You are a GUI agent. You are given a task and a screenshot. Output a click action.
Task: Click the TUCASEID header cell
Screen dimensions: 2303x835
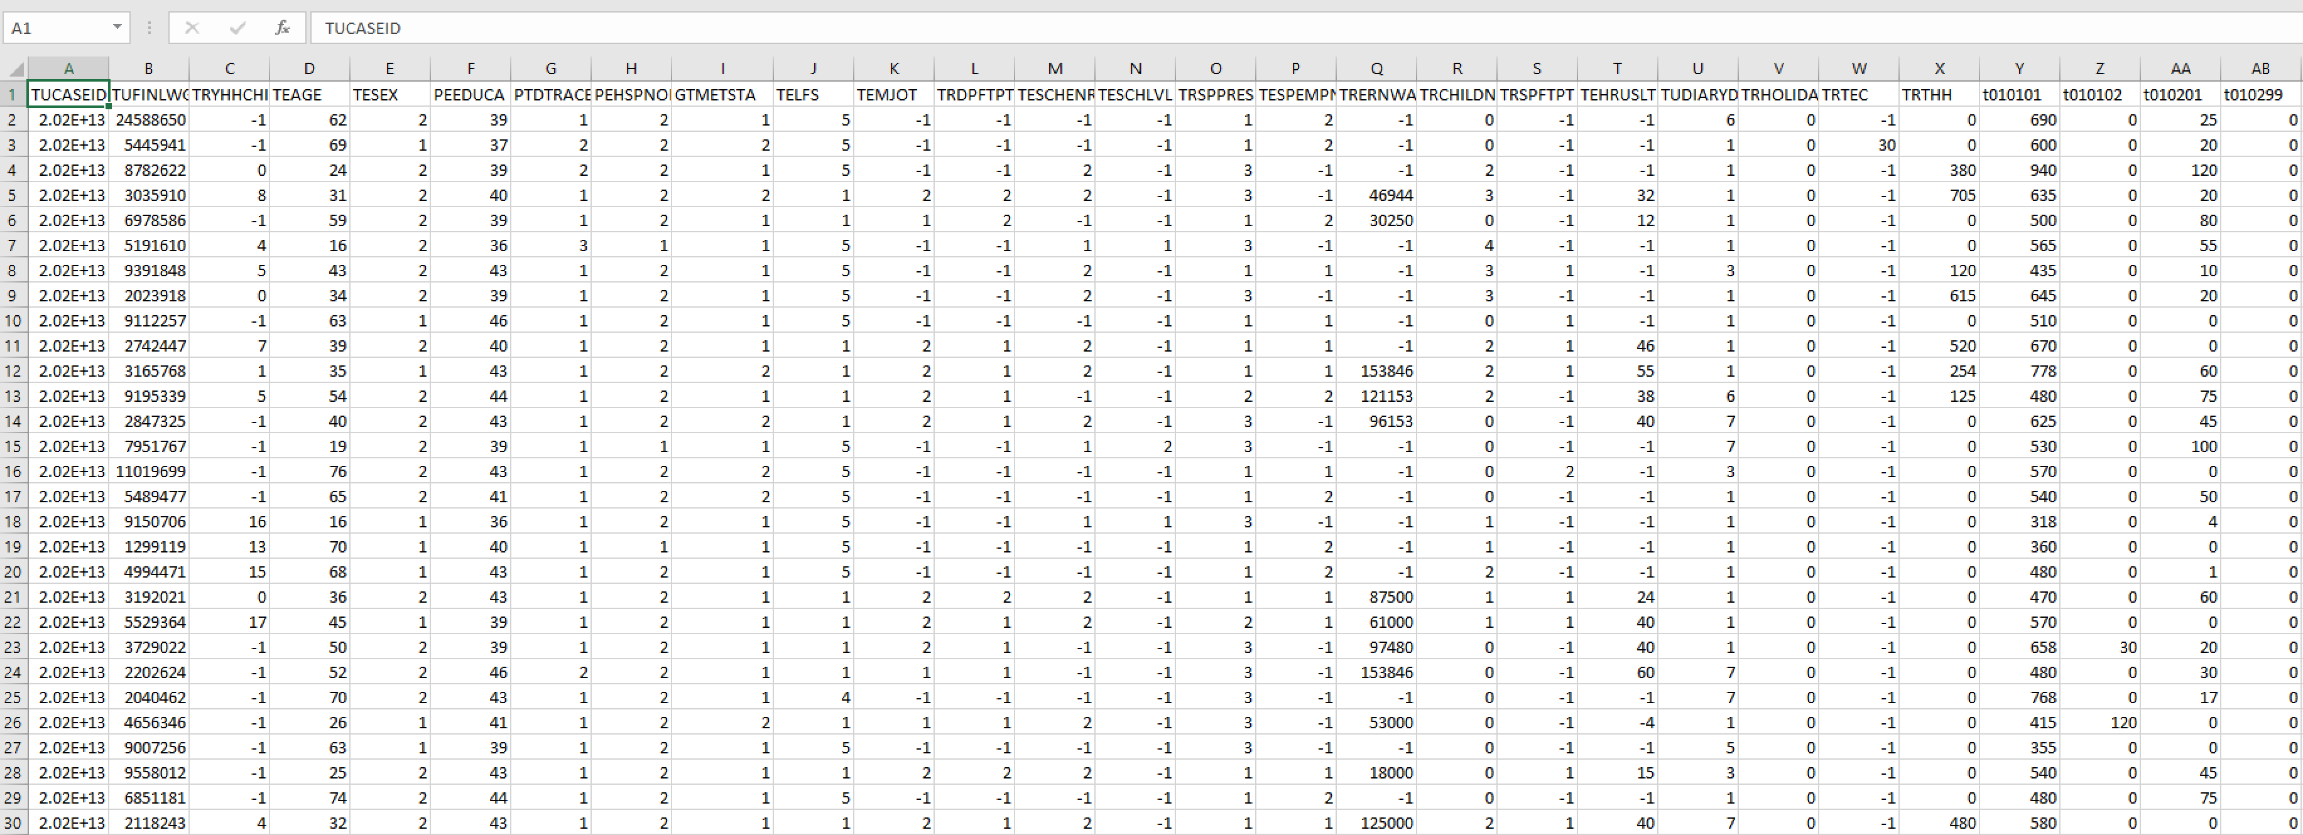[x=68, y=95]
